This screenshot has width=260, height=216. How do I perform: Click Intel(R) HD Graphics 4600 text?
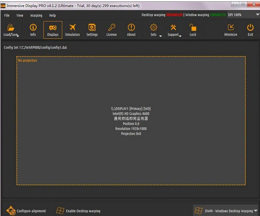click(x=131, y=114)
